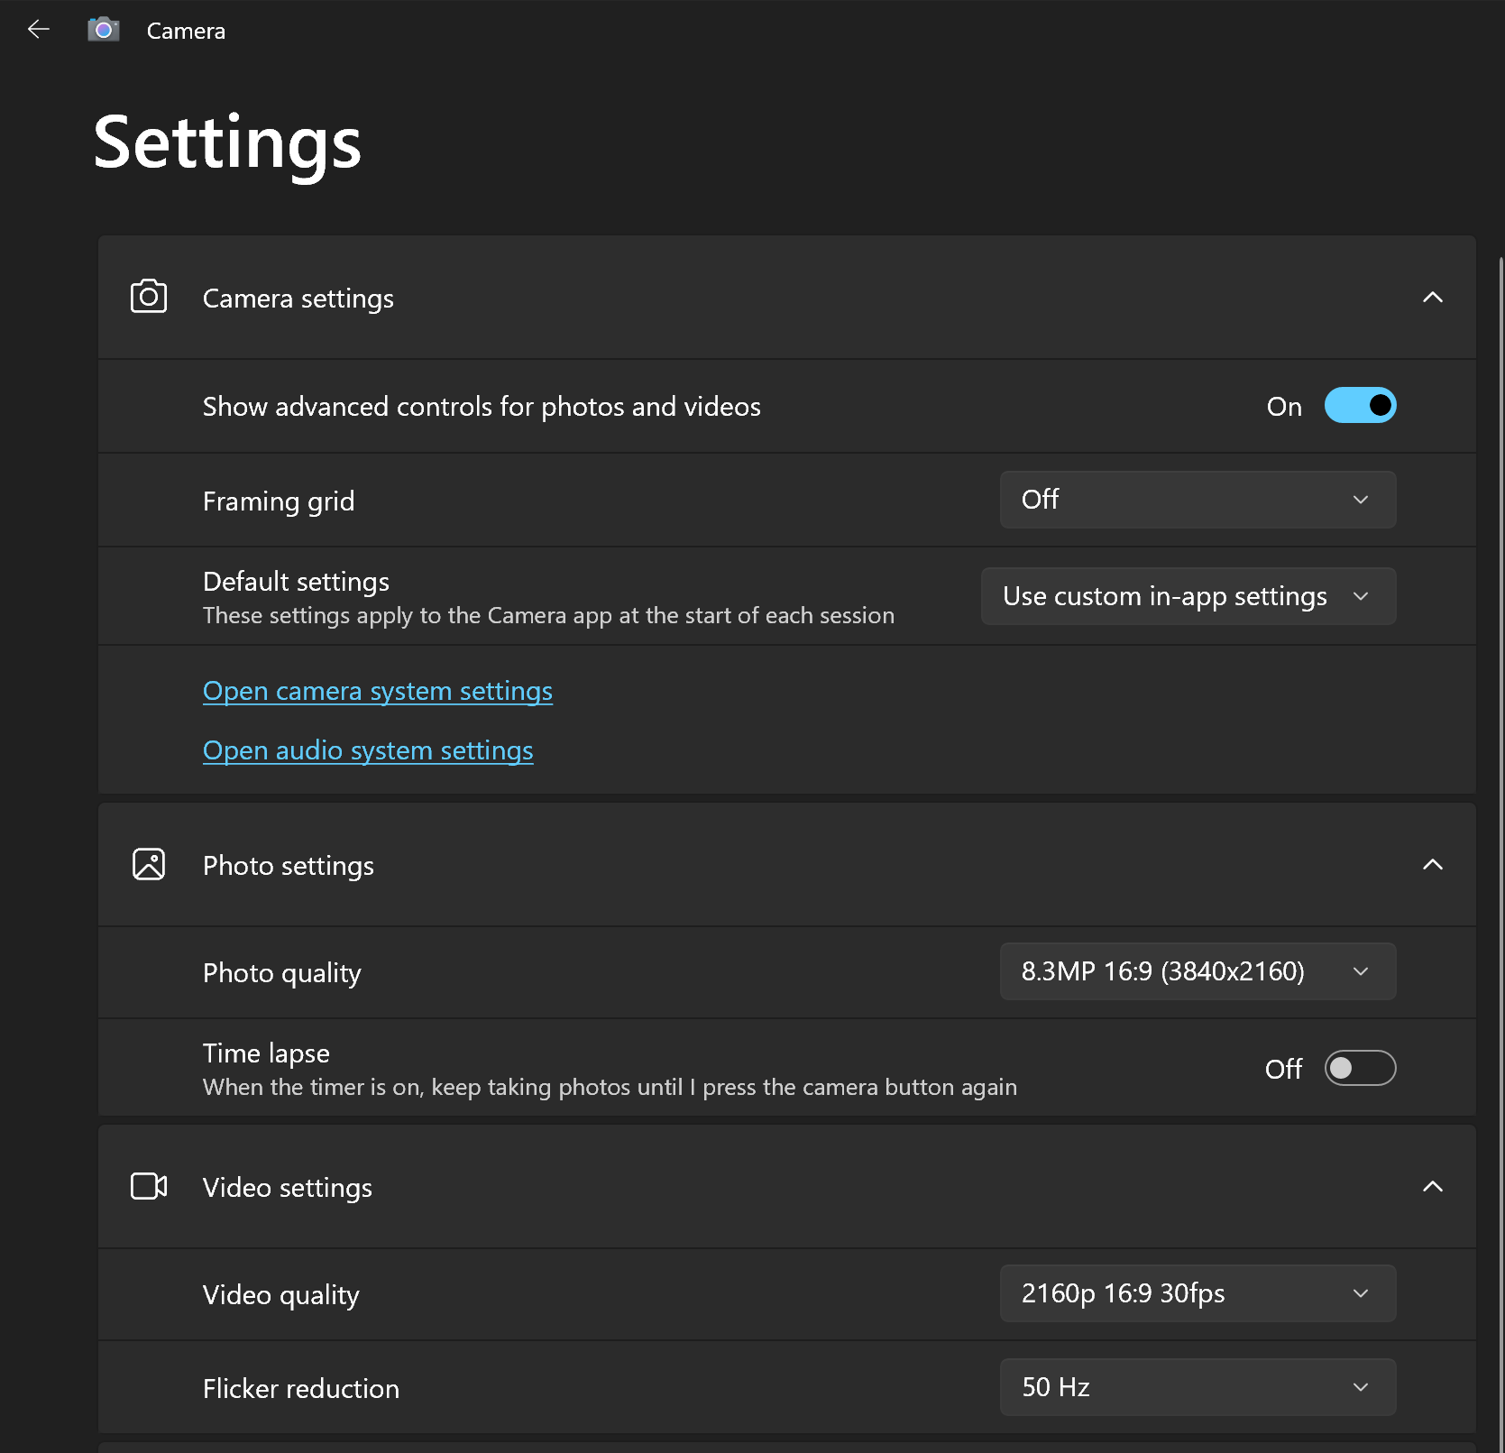Screen dimensions: 1505x1453
Task: Click the Camera app icon in title bar
Action: (x=104, y=30)
